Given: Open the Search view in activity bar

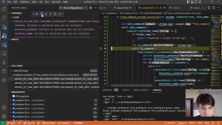Looking at the screenshot, I should [4, 18].
